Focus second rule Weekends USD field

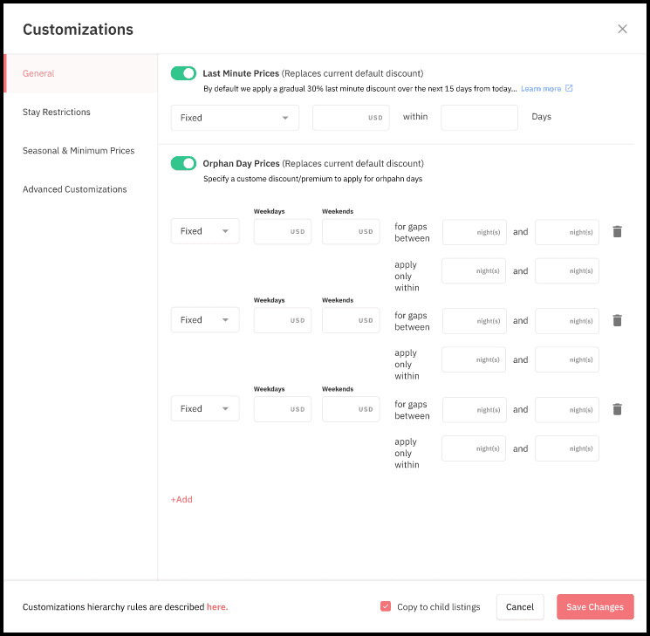(351, 320)
